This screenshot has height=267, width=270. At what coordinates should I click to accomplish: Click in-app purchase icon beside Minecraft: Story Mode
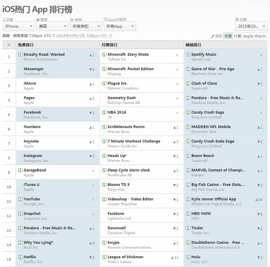pos(104,54)
